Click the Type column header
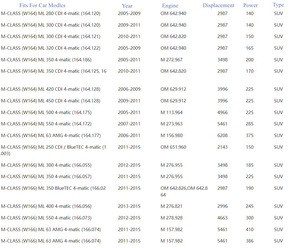The image size is (291, 248). pos(278,5)
